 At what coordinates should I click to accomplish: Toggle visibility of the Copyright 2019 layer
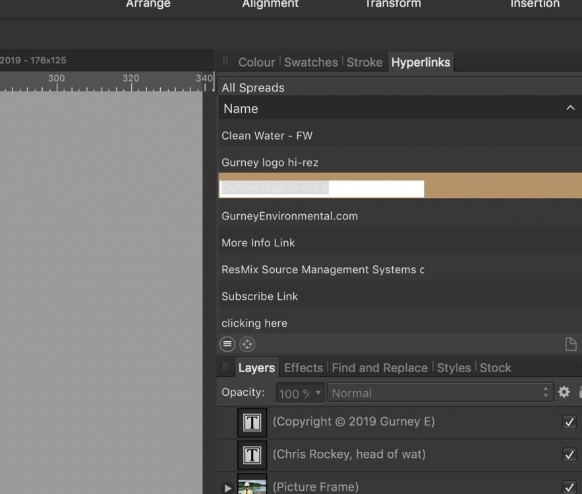[569, 422]
